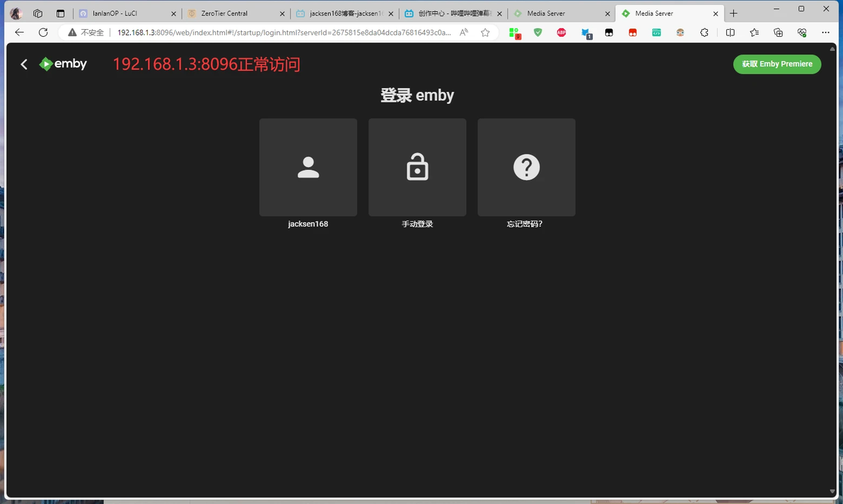Screen dimensions: 843x504
Task: Open browser settings and more menu
Action: point(825,33)
